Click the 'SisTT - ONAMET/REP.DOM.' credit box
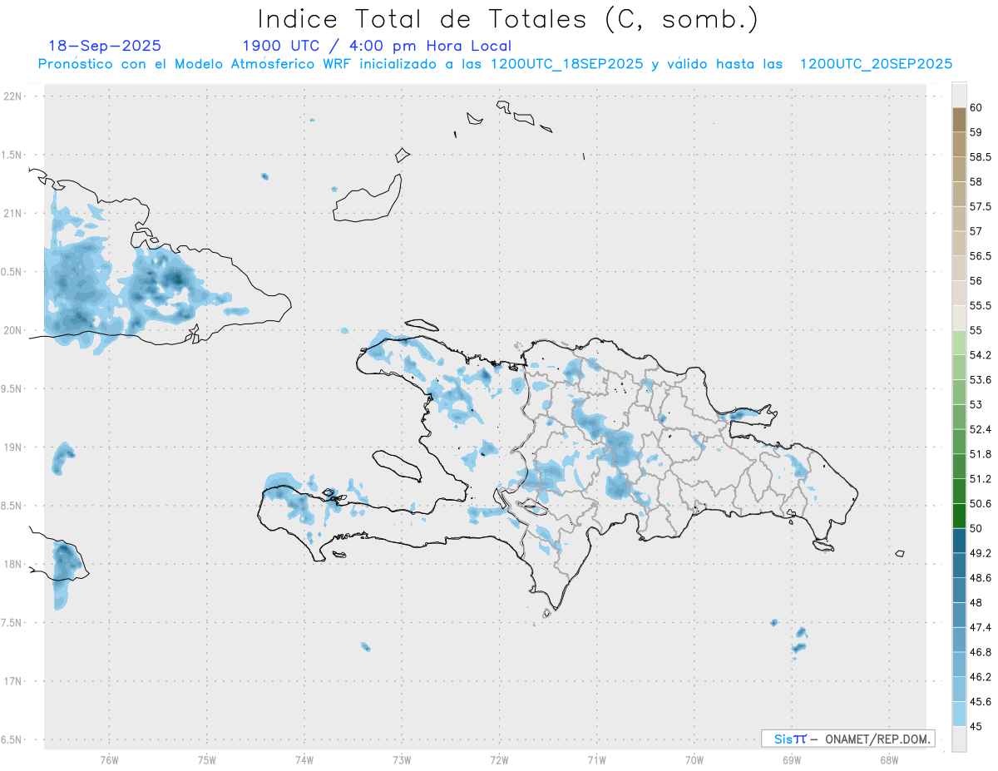The image size is (998, 771). (x=847, y=739)
